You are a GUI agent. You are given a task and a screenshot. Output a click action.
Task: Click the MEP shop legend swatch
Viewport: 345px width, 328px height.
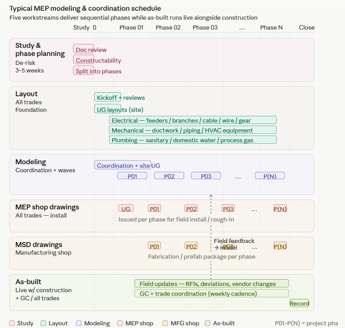pos(120,323)
